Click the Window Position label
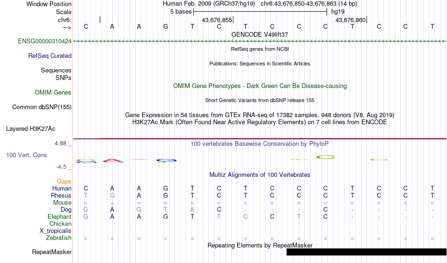 coord(49,4)
